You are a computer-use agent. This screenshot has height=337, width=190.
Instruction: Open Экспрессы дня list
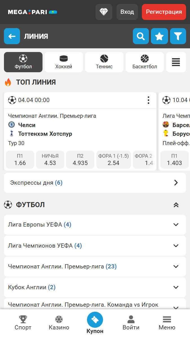95,183
